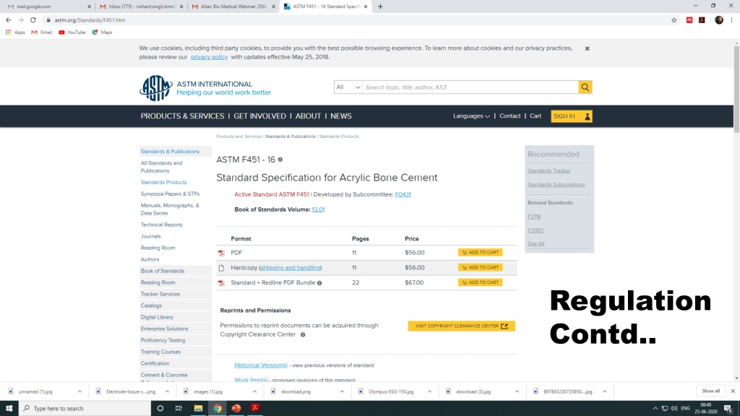Open the Chrome profile avatar

719,20
